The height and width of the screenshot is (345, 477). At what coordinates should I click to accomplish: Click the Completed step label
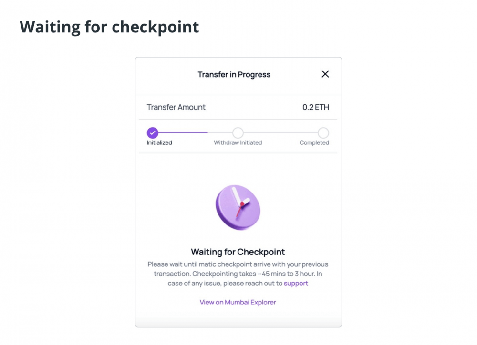314,142
